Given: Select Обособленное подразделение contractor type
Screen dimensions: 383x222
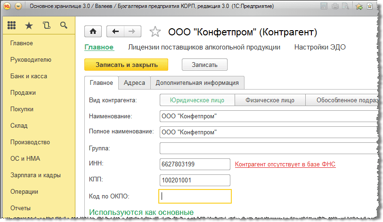Looking at the screenshot, I should pyautogui.click(x=344, y=100).
